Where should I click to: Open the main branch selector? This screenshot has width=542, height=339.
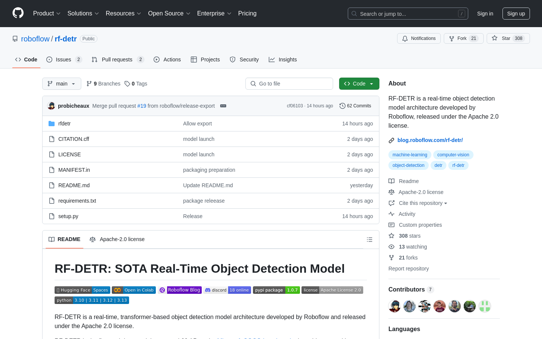click(x=62, y=84)
